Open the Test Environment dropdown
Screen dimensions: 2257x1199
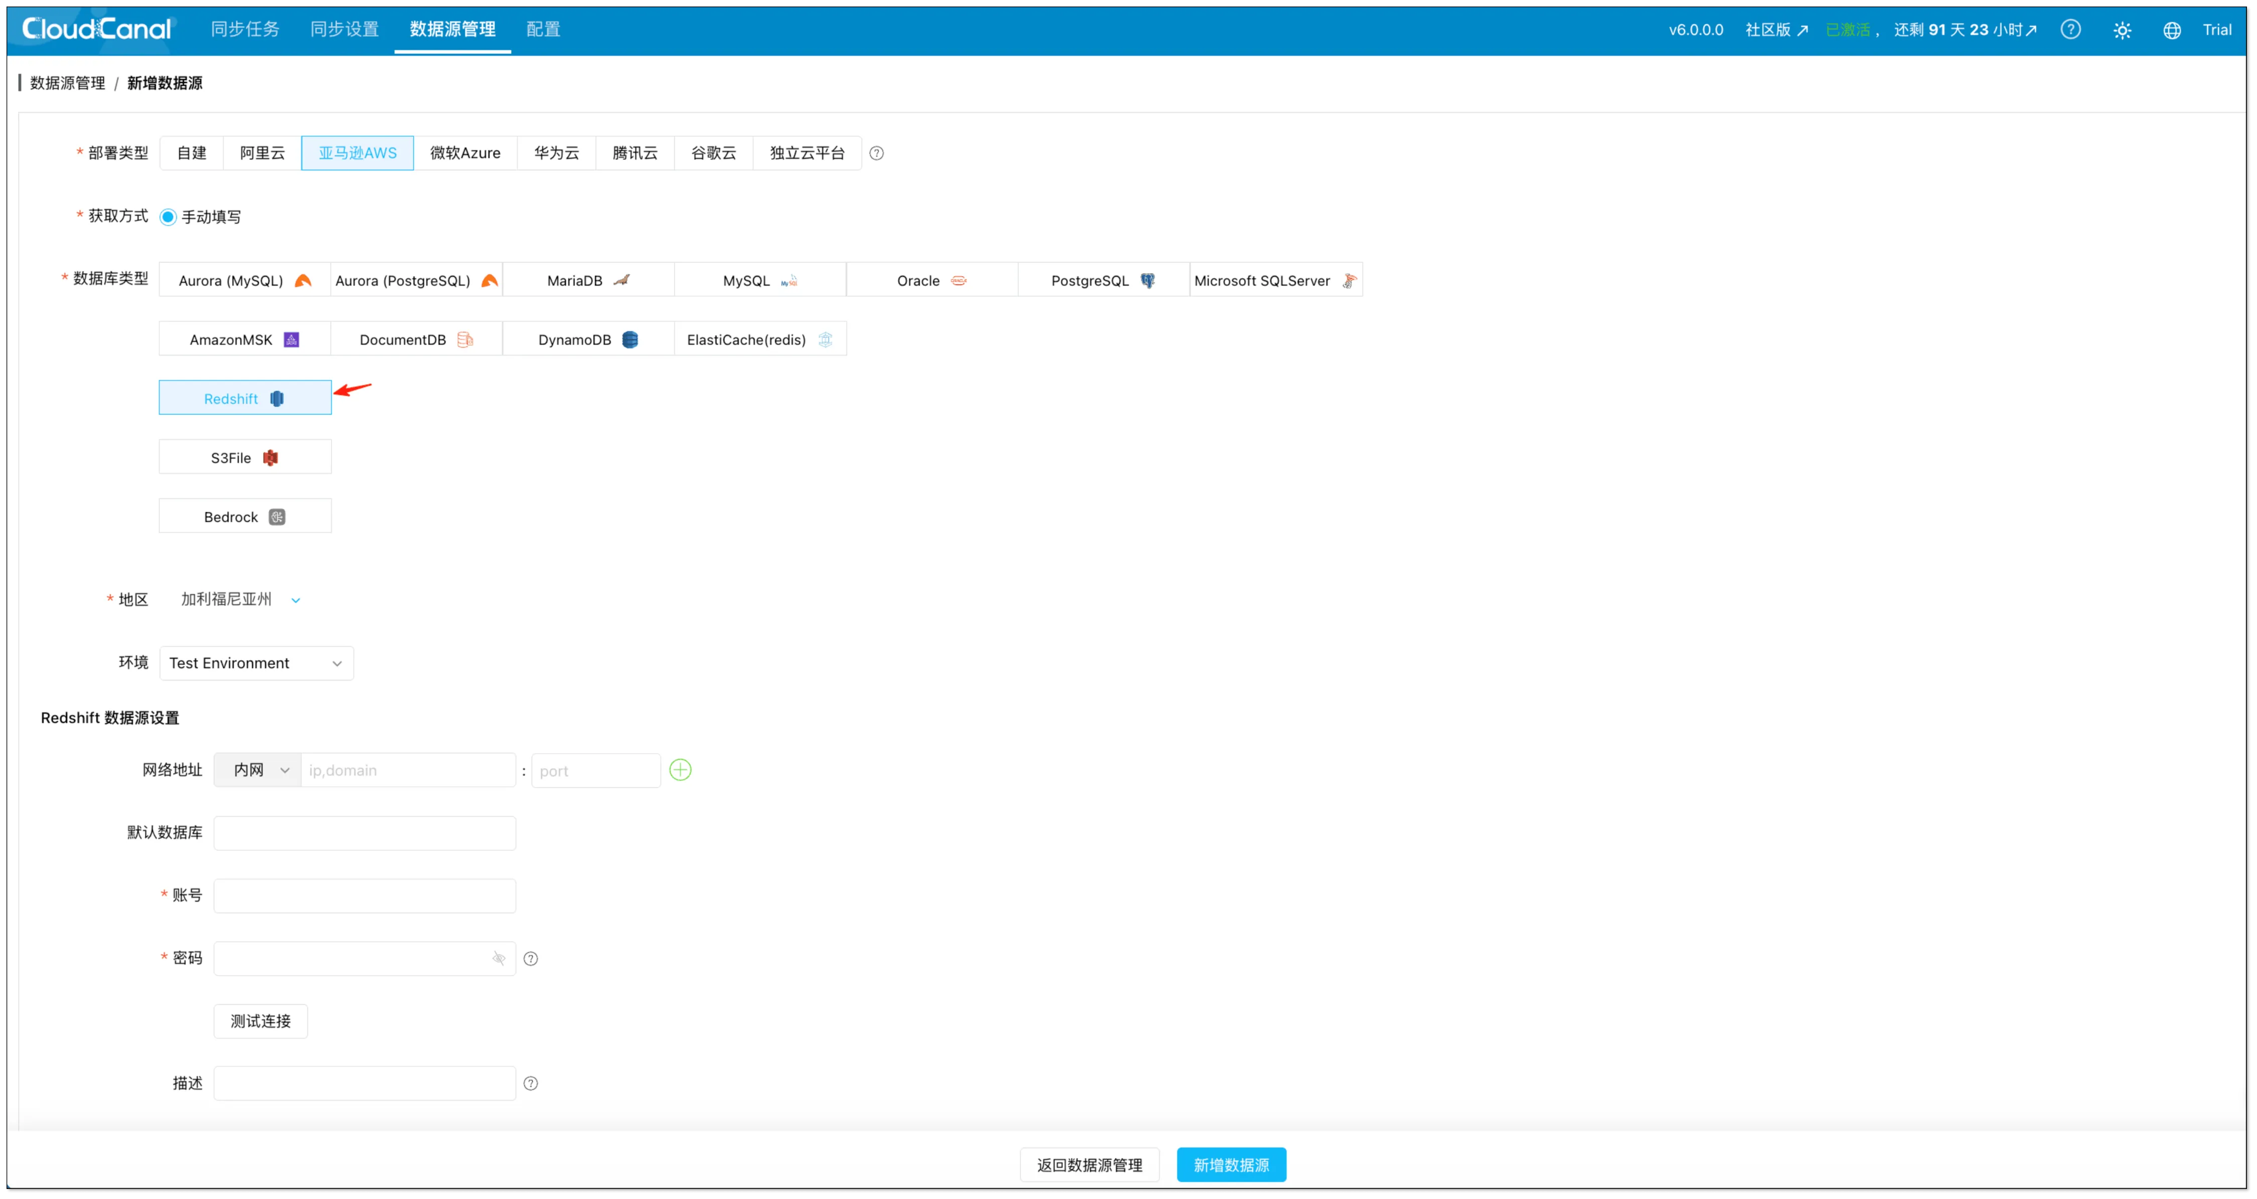(256, 664)
